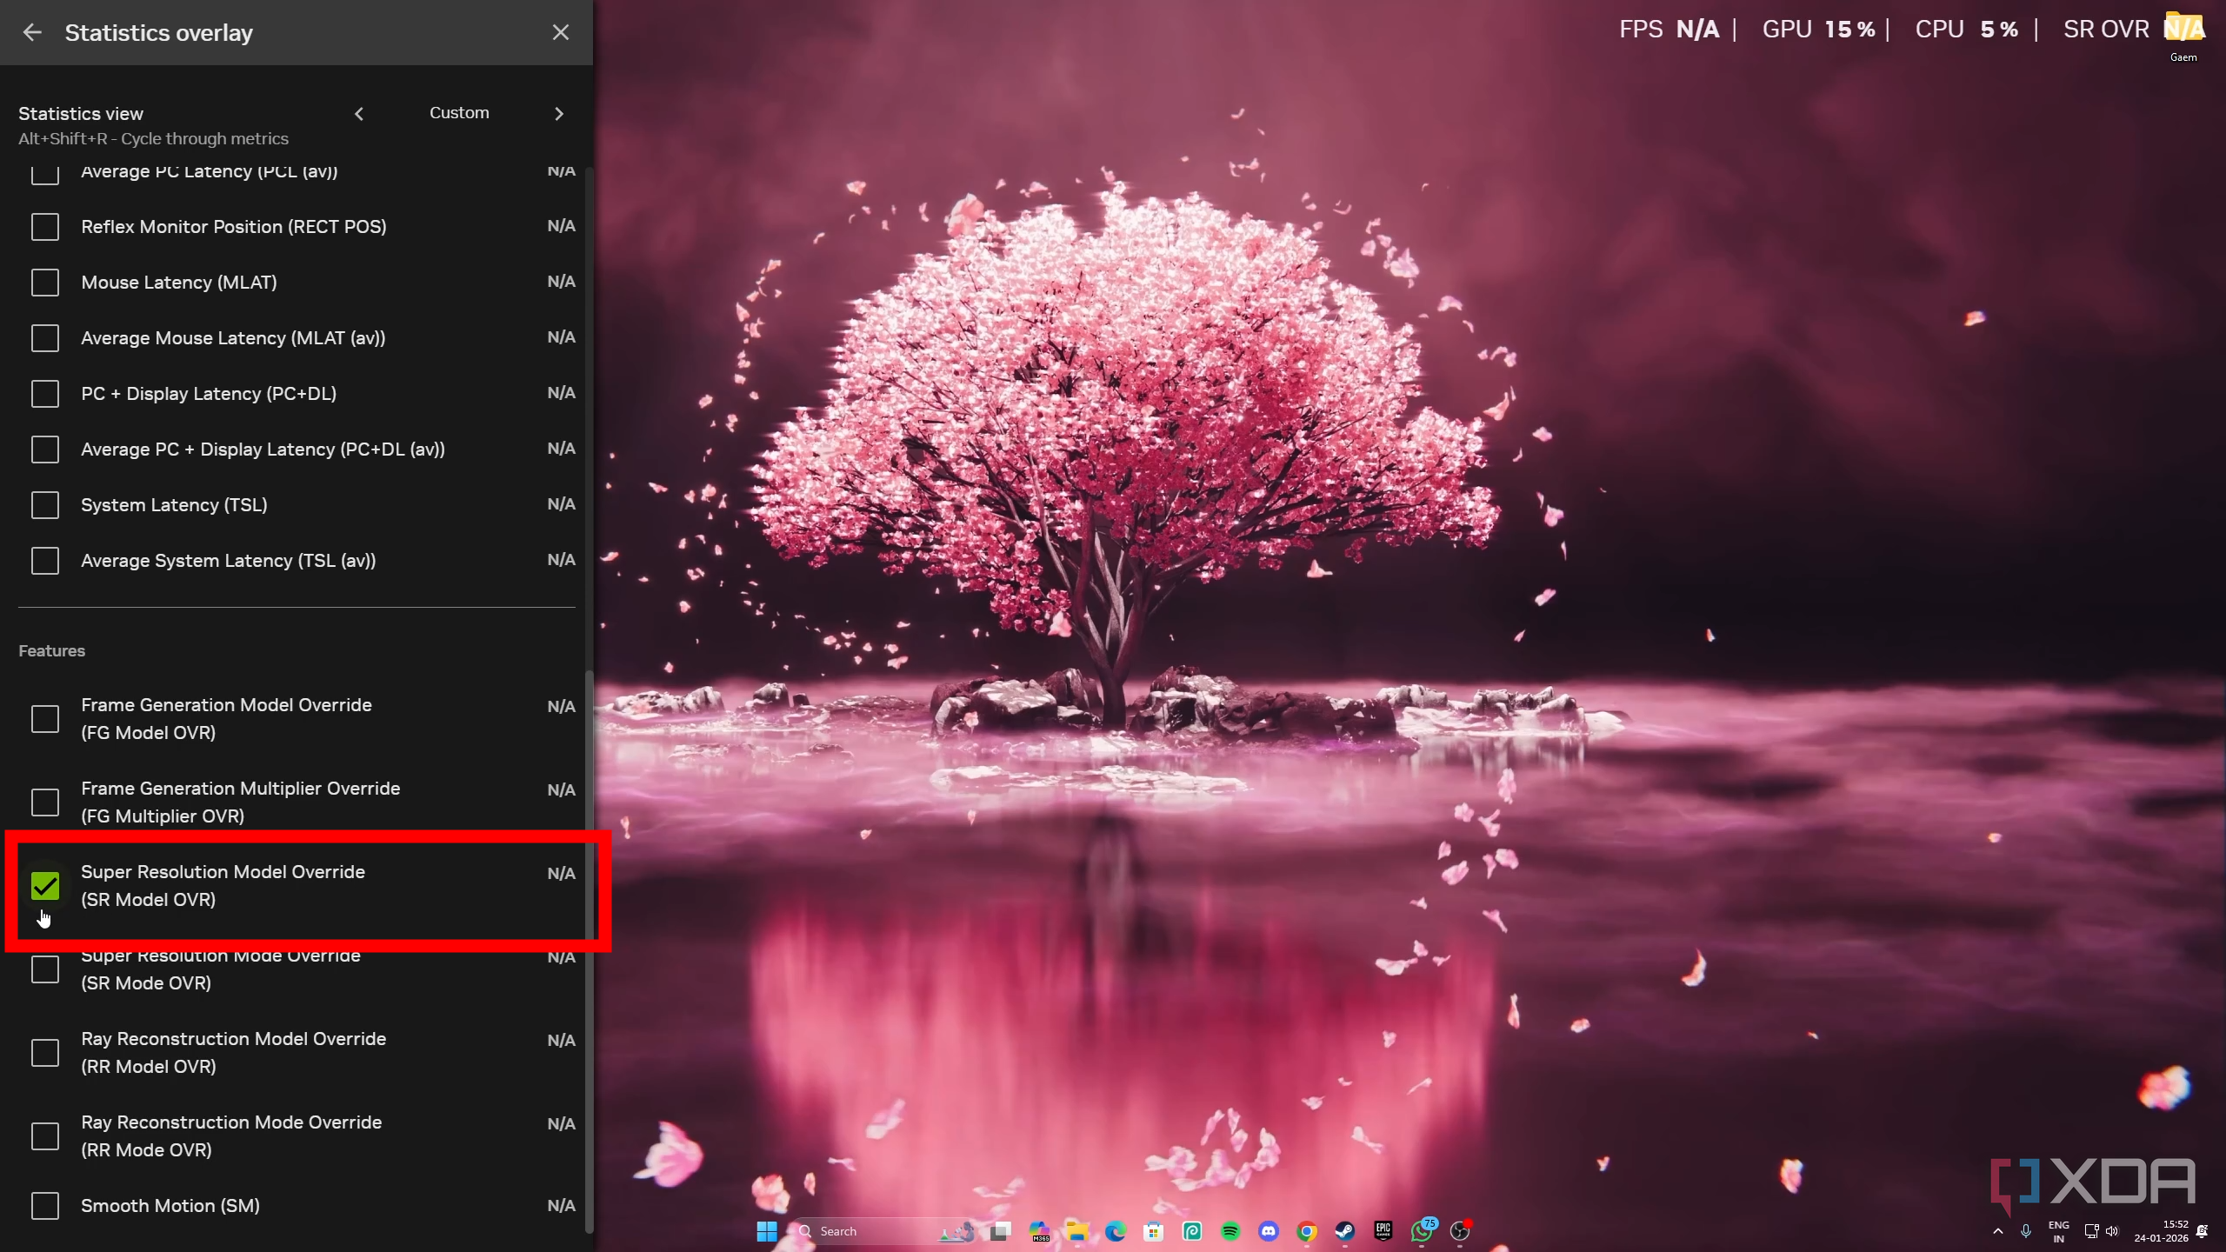Tick Ray Reconstruction Model Override
Image resolution: width=2226 pixels, height=1252 pixels.
pyautogui.click(x=45, y=1053)
